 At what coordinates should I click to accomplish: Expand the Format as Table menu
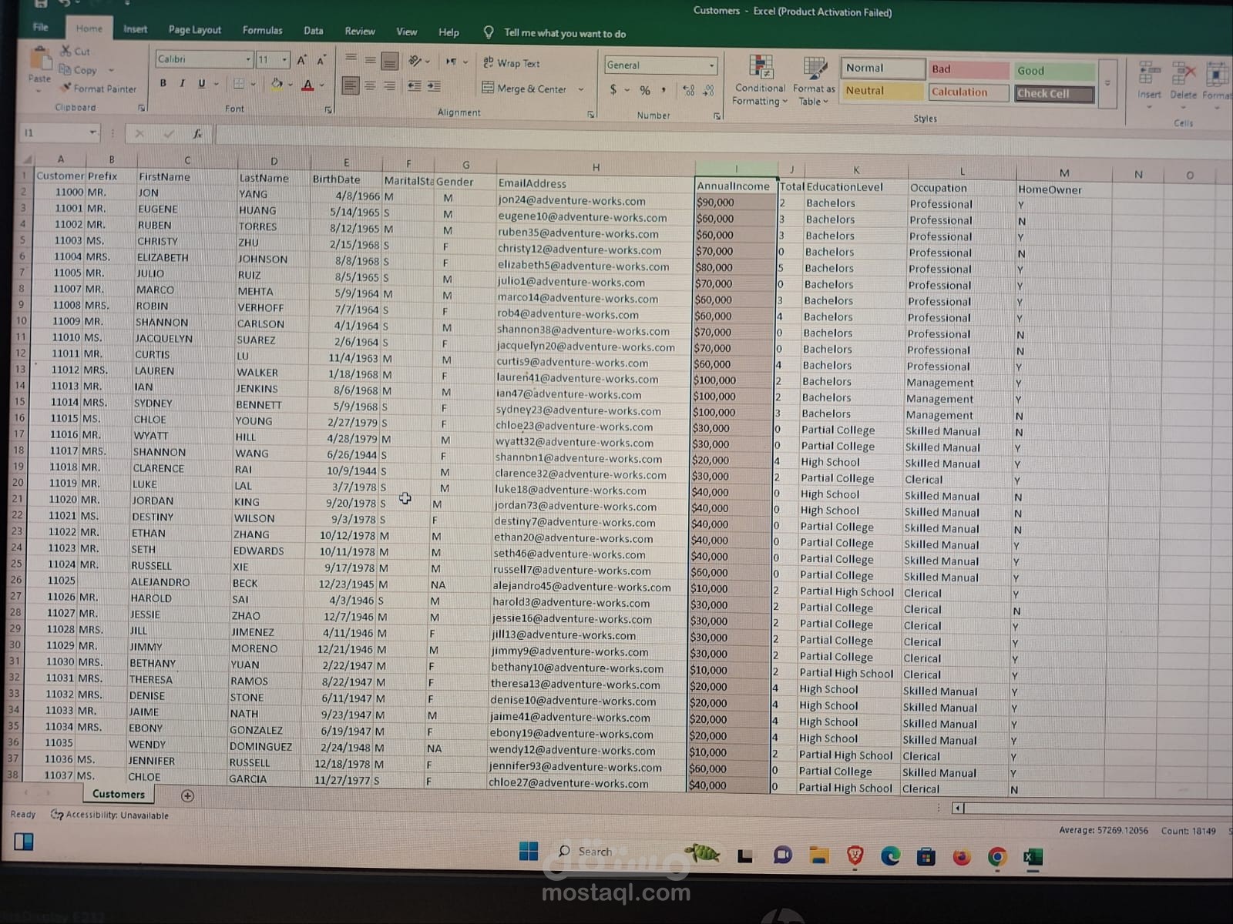(814, 81)
